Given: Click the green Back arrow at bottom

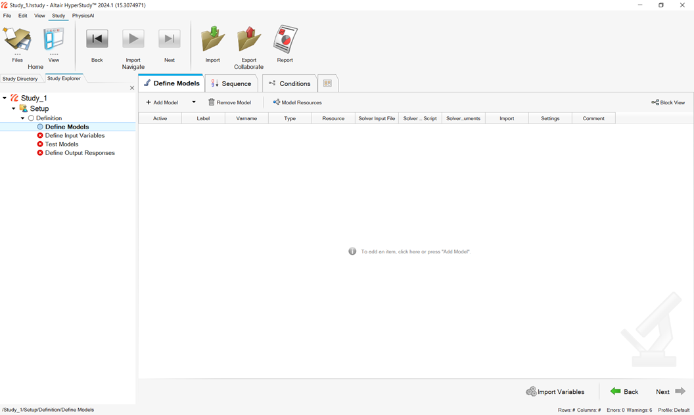Looking at the screenshot, I should (615, 391).
